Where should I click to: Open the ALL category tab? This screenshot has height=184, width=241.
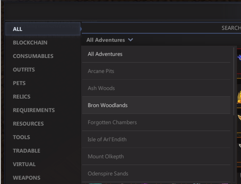18,29
